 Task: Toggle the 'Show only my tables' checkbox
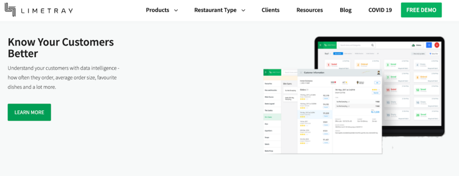point(413,54)
